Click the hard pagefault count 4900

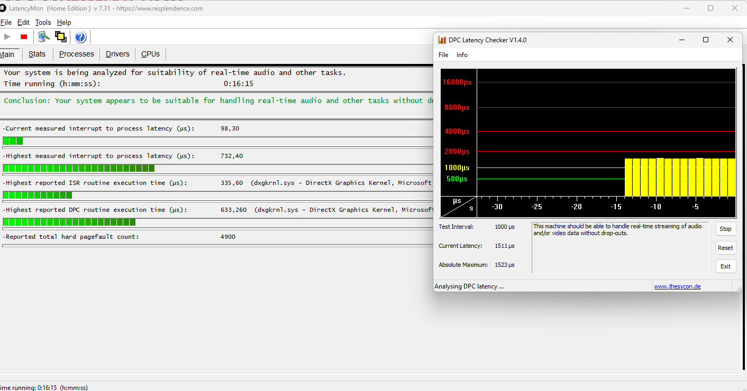pos(228,237)
